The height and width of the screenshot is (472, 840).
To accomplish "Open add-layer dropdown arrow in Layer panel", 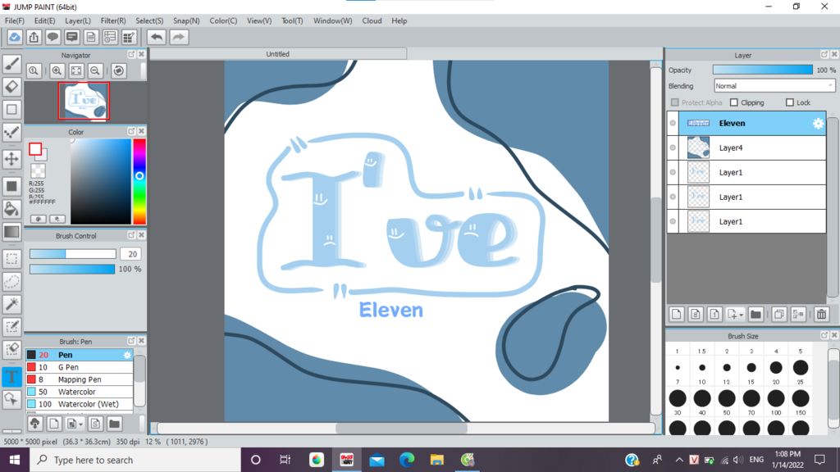I will [x=742, y=315].
